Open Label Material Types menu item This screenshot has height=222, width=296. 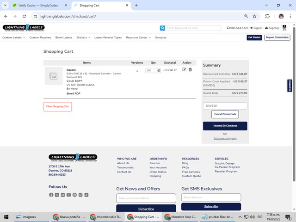coord(108,37)
